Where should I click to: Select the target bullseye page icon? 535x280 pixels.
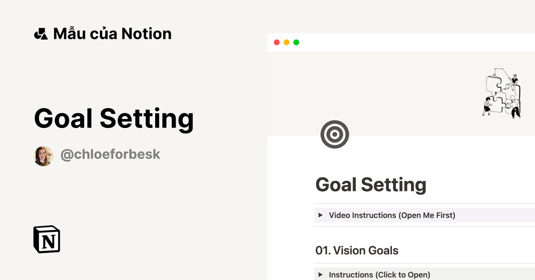(x=335, y=134)
